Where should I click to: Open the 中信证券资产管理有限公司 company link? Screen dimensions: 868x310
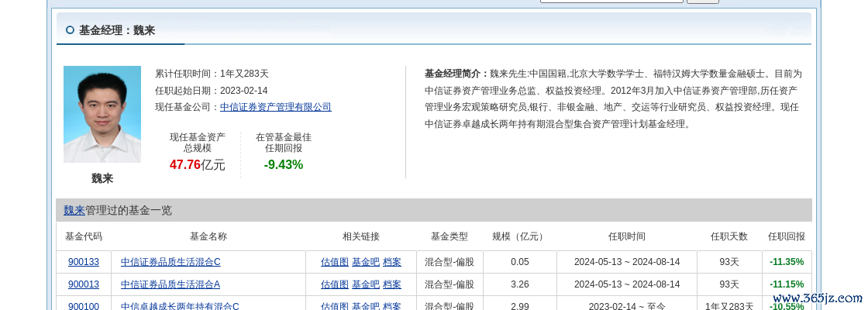pos(276,107)
